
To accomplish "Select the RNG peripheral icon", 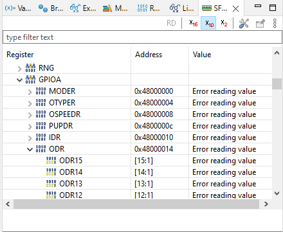I will click(30, 68).
